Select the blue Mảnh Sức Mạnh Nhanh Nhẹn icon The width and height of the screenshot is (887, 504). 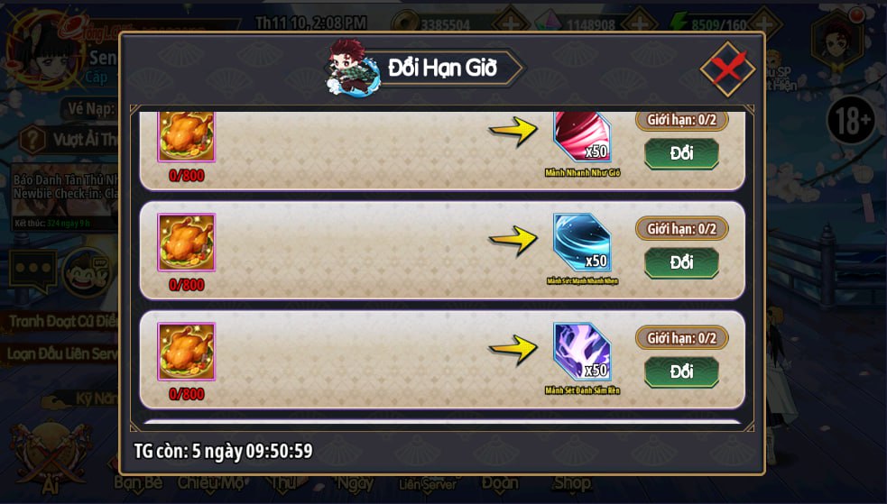(x=582, y=243)
